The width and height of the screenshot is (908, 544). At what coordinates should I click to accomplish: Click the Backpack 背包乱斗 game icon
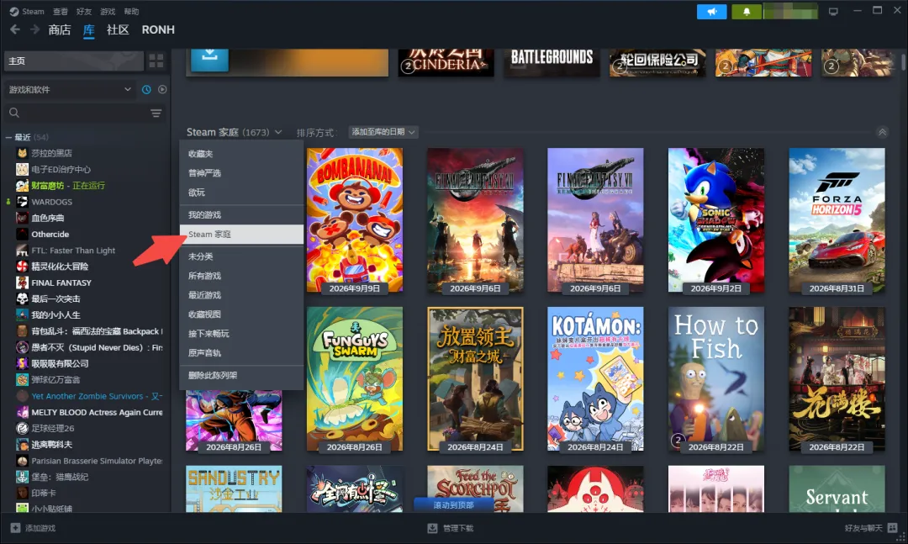pos(22,330)
